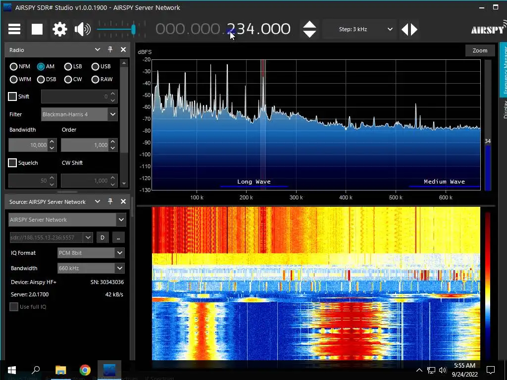Show hidden system tray icons
507x380 pixels.
[419, 370]
